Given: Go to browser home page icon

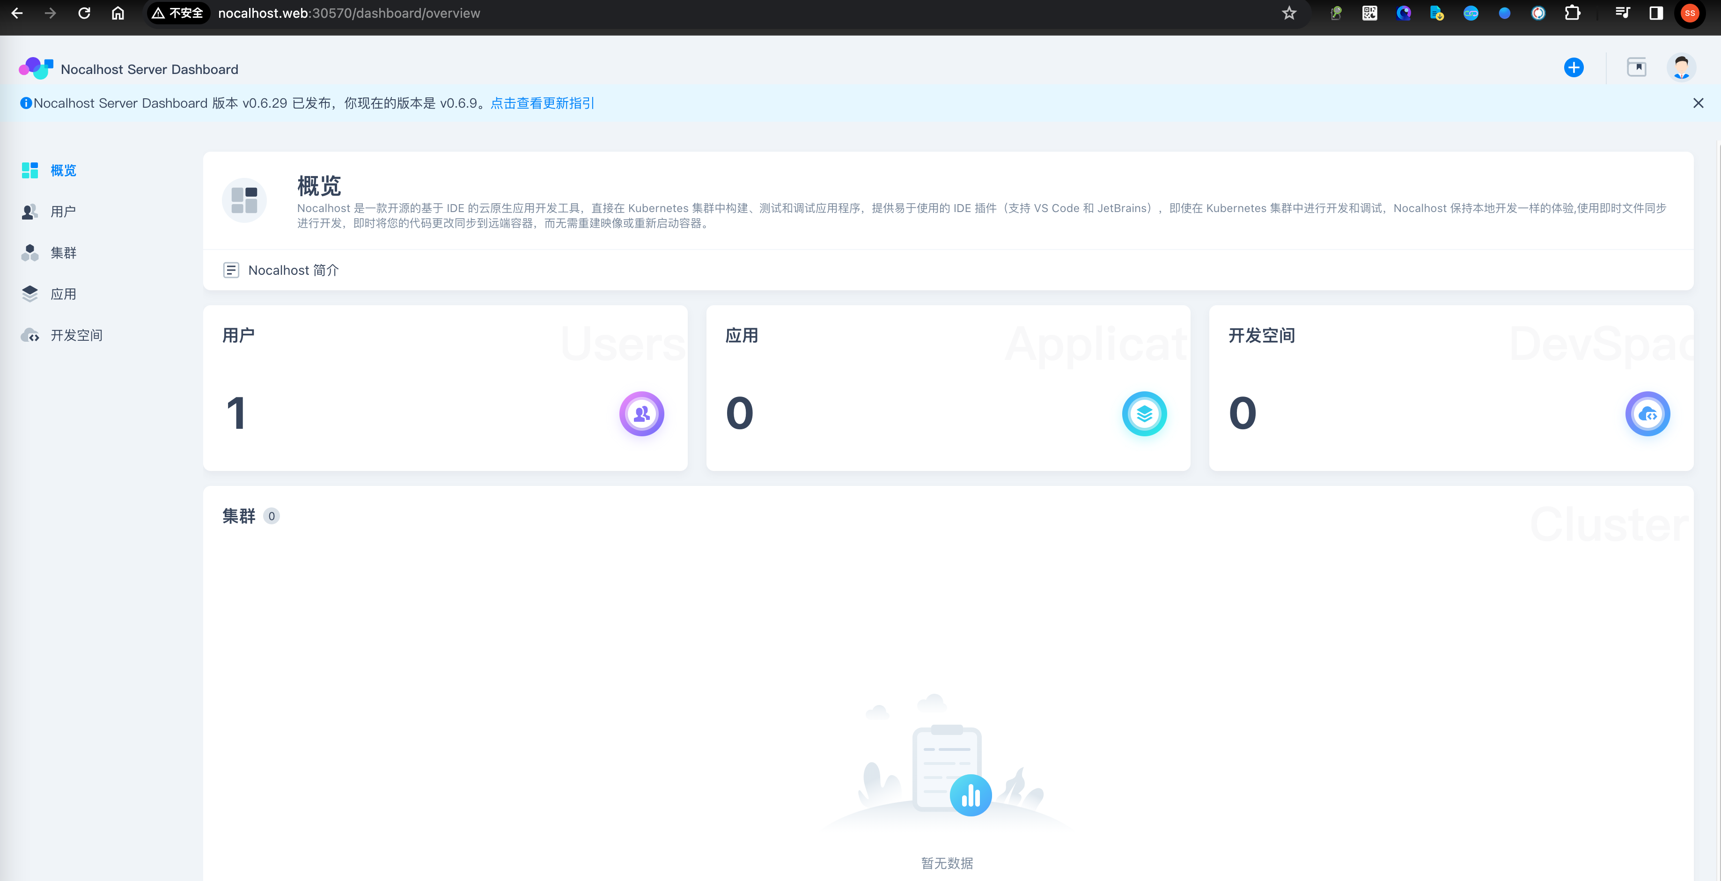Looking at the screenshot, I should pos(118,13).
